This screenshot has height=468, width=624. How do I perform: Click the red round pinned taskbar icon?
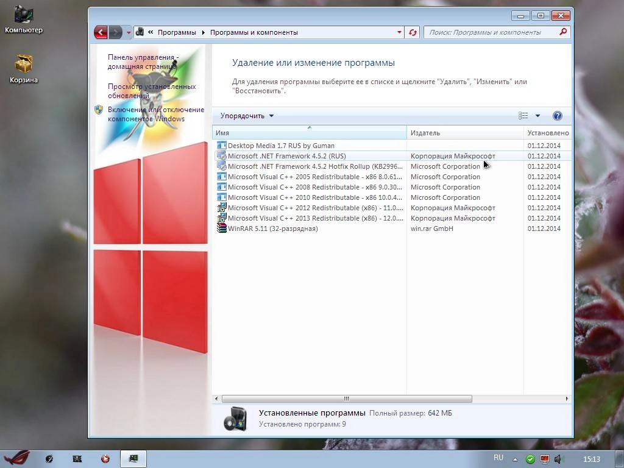(105, 459)
